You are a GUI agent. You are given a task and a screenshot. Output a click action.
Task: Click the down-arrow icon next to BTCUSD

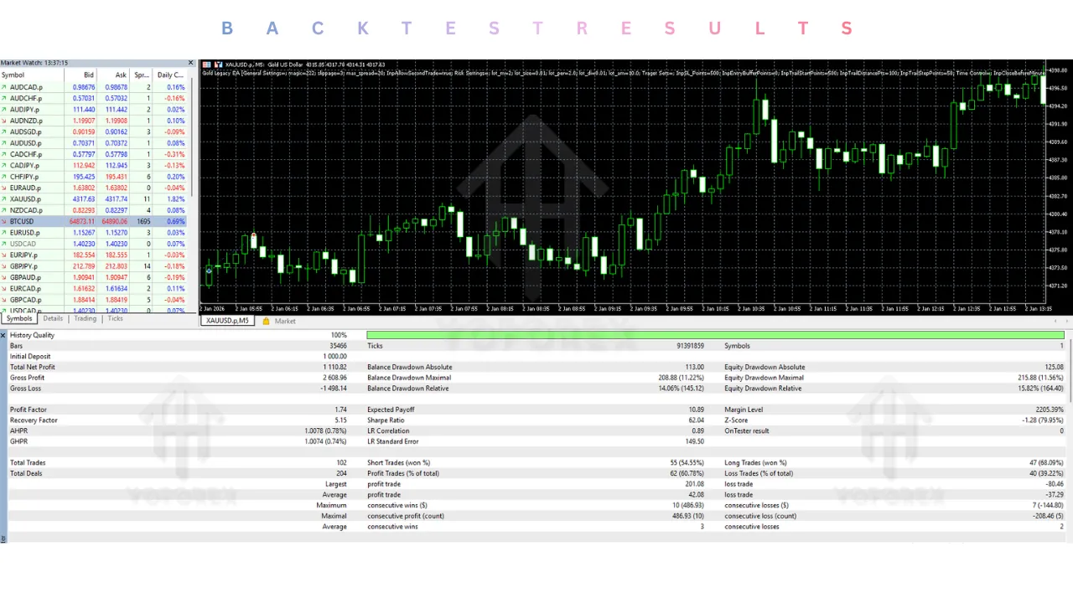(x=4, y=221)
